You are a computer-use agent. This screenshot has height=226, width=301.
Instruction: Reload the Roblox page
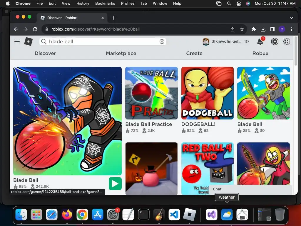(35, 29)
